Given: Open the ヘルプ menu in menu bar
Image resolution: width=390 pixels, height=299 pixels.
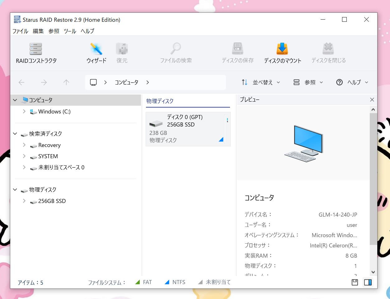Looking at the screenshot, I should click(87, 31).
